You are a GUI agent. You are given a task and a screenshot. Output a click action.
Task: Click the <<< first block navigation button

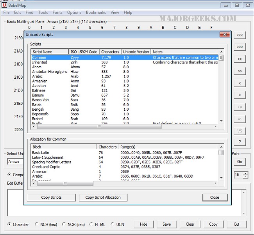pyautogui.click(x=240, y=35)
